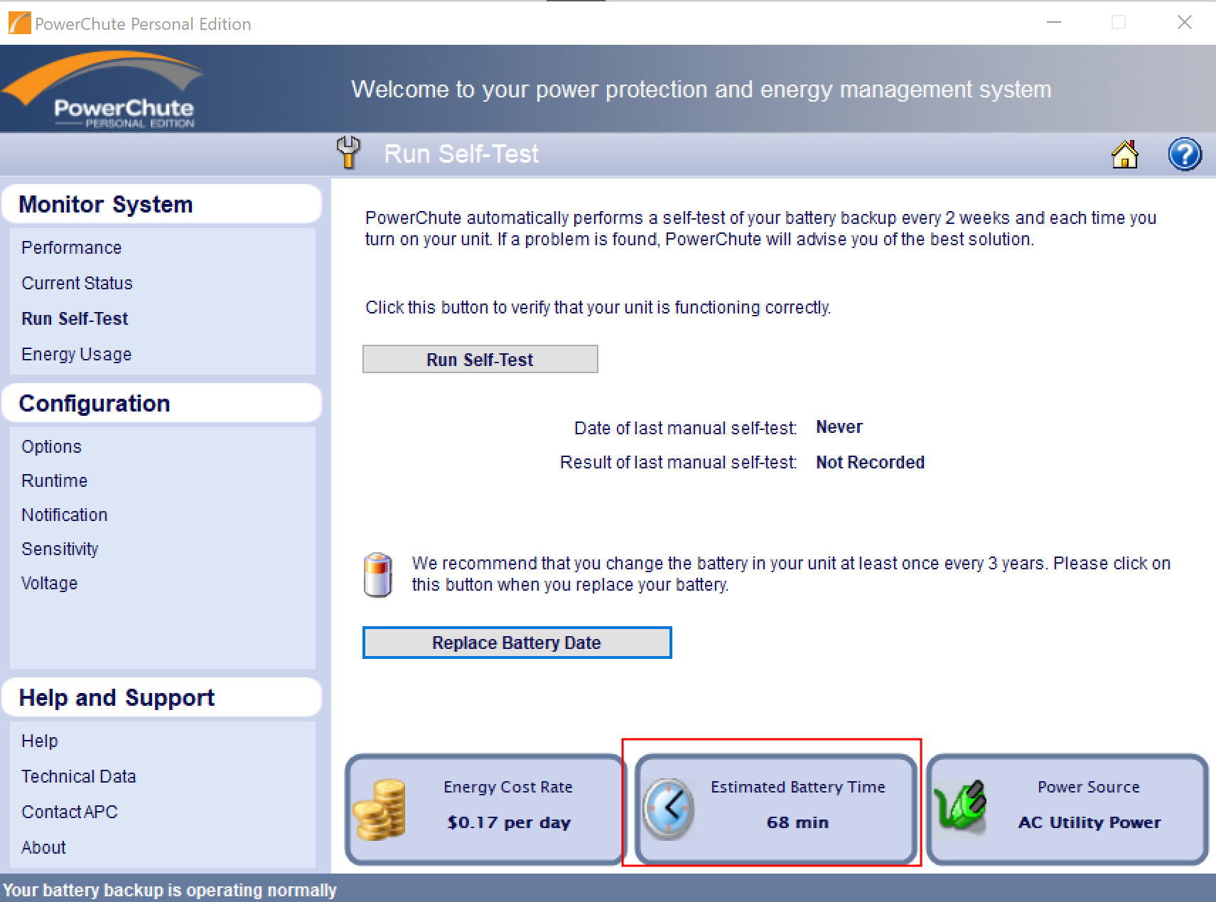1216x902 pixels.
Task: Open help via blue question mark icon
Action: [x=1185, y=154]
